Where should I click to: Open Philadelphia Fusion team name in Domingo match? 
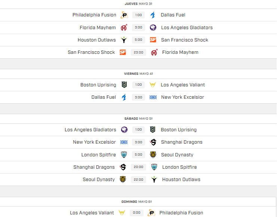[181, 213]
